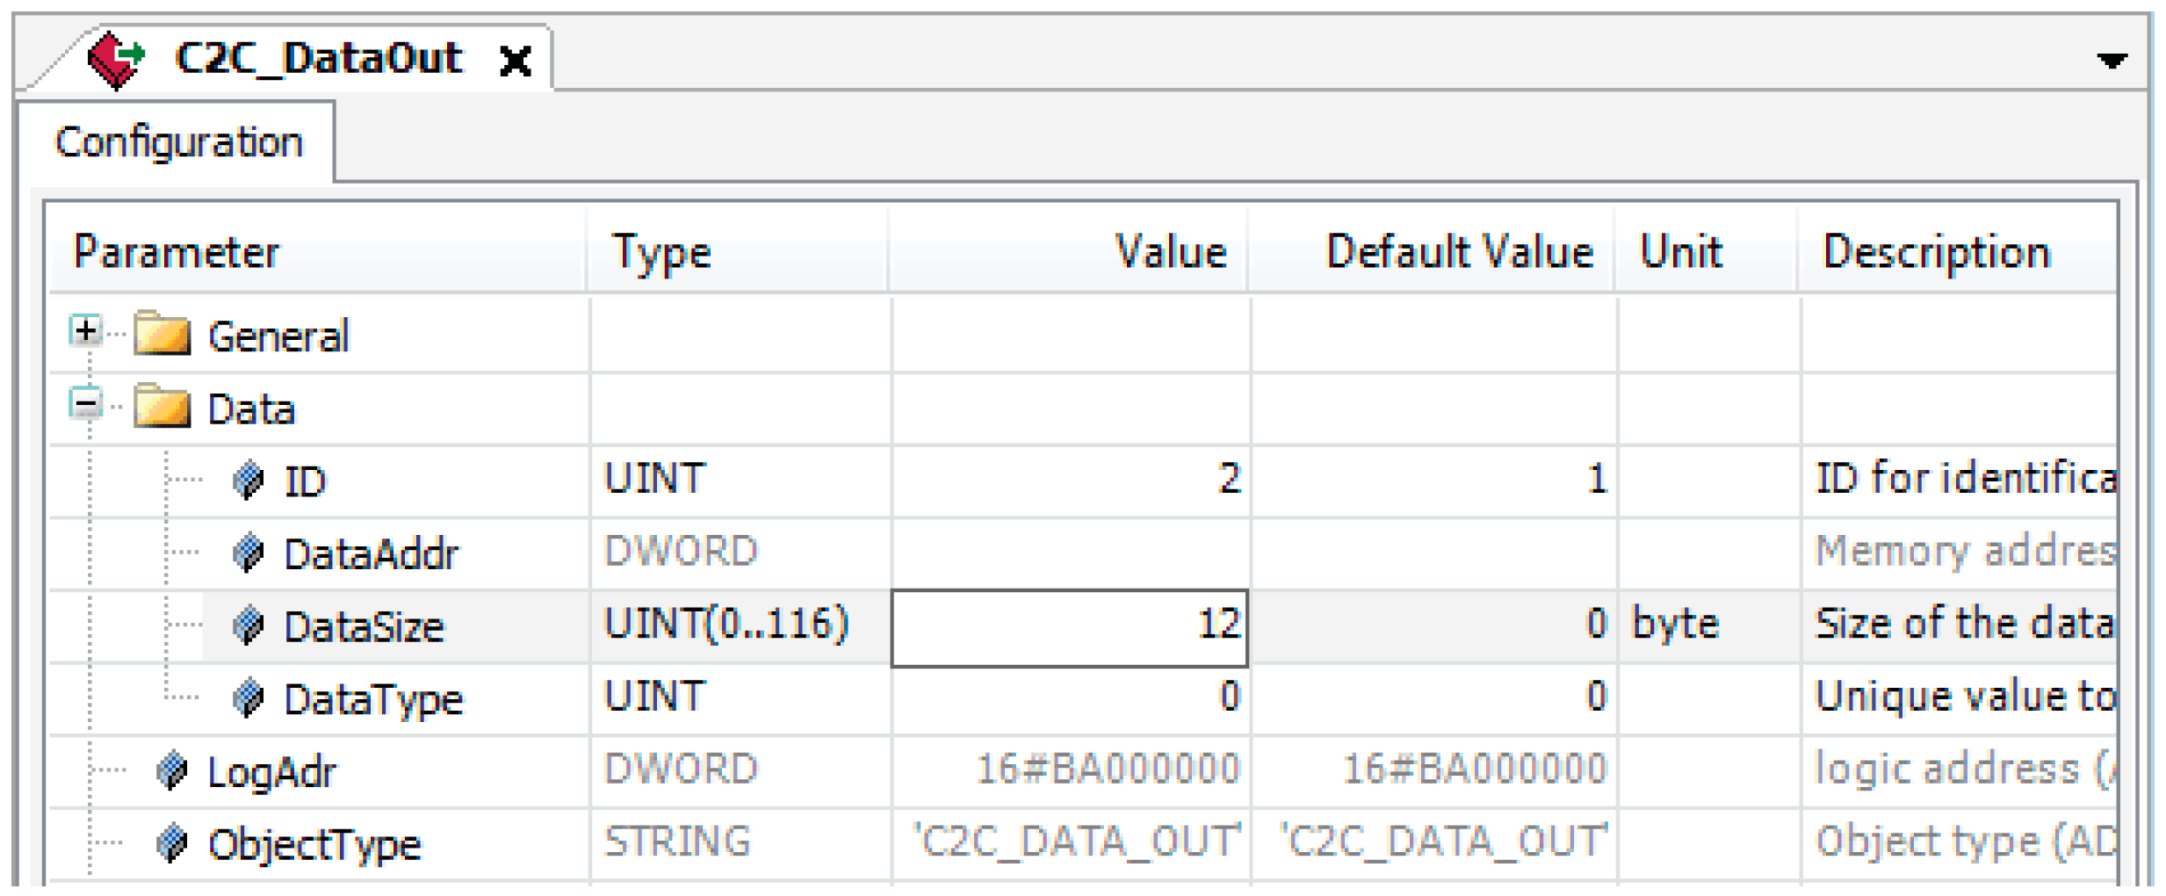Click the Parameter column header
Viewport: 2166px width, 896px height.
click(318, 251)
